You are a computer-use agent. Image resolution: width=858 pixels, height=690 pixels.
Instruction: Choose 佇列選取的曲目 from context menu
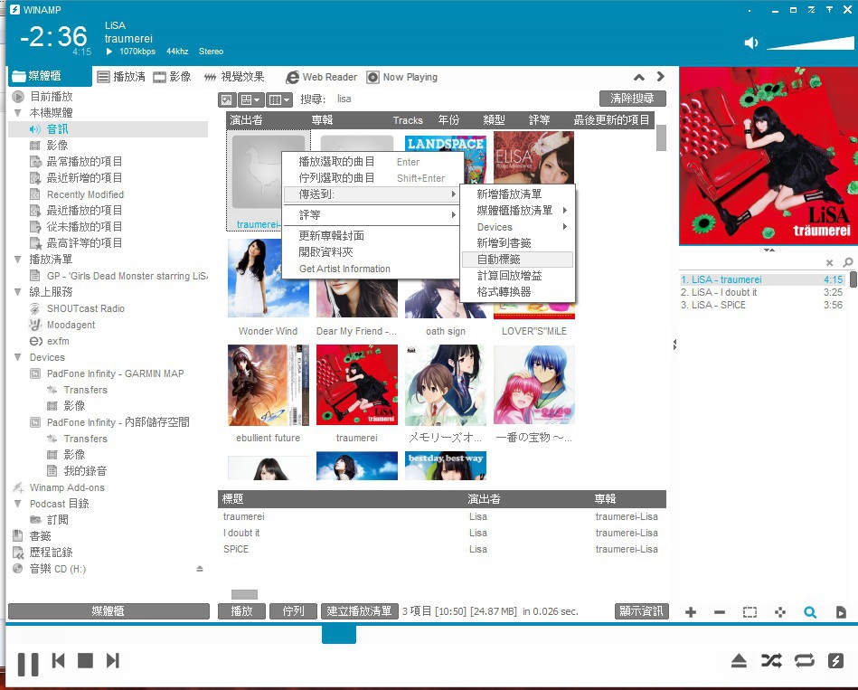pyautogui.click(x=372, y=178)
